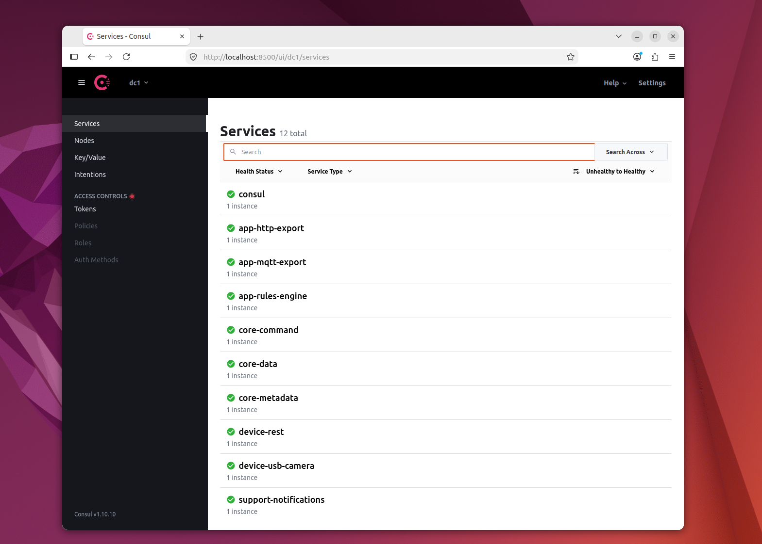This screenshot has height=544, width=762.
Task: Click the Consul logo icon
Action: 102,82
